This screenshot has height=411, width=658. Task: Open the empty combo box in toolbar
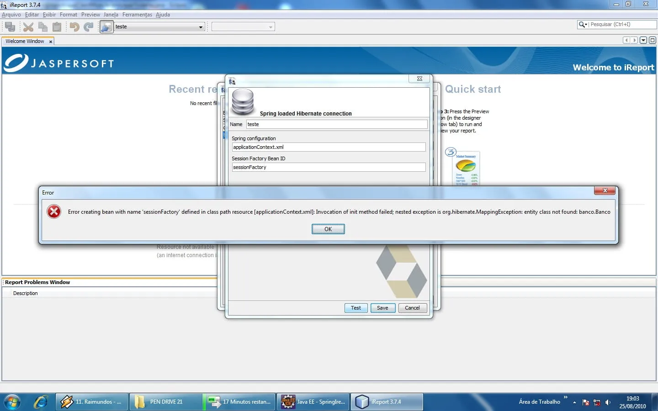pos(243,27)
